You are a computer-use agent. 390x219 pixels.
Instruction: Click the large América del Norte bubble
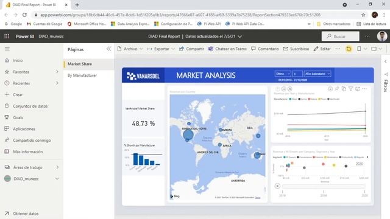coord(188,135)
